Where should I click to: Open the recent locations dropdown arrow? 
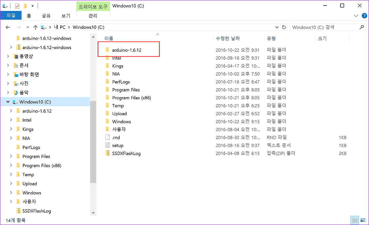[x=28, y=27]
